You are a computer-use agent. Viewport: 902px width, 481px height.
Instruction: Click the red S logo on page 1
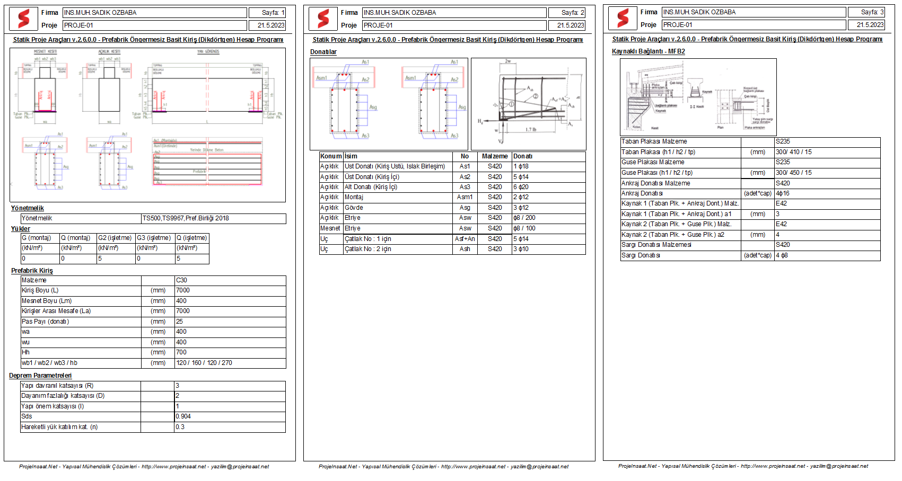pos(23,19)
